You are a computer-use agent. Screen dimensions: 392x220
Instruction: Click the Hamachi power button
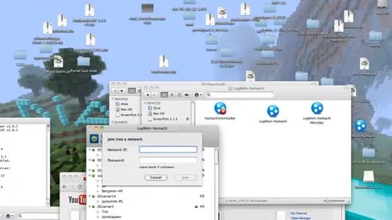pos(94,139)
